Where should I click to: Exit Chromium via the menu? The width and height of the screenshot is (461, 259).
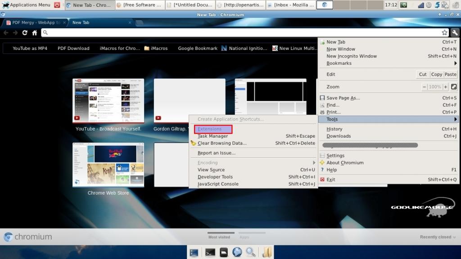[388, 179]
